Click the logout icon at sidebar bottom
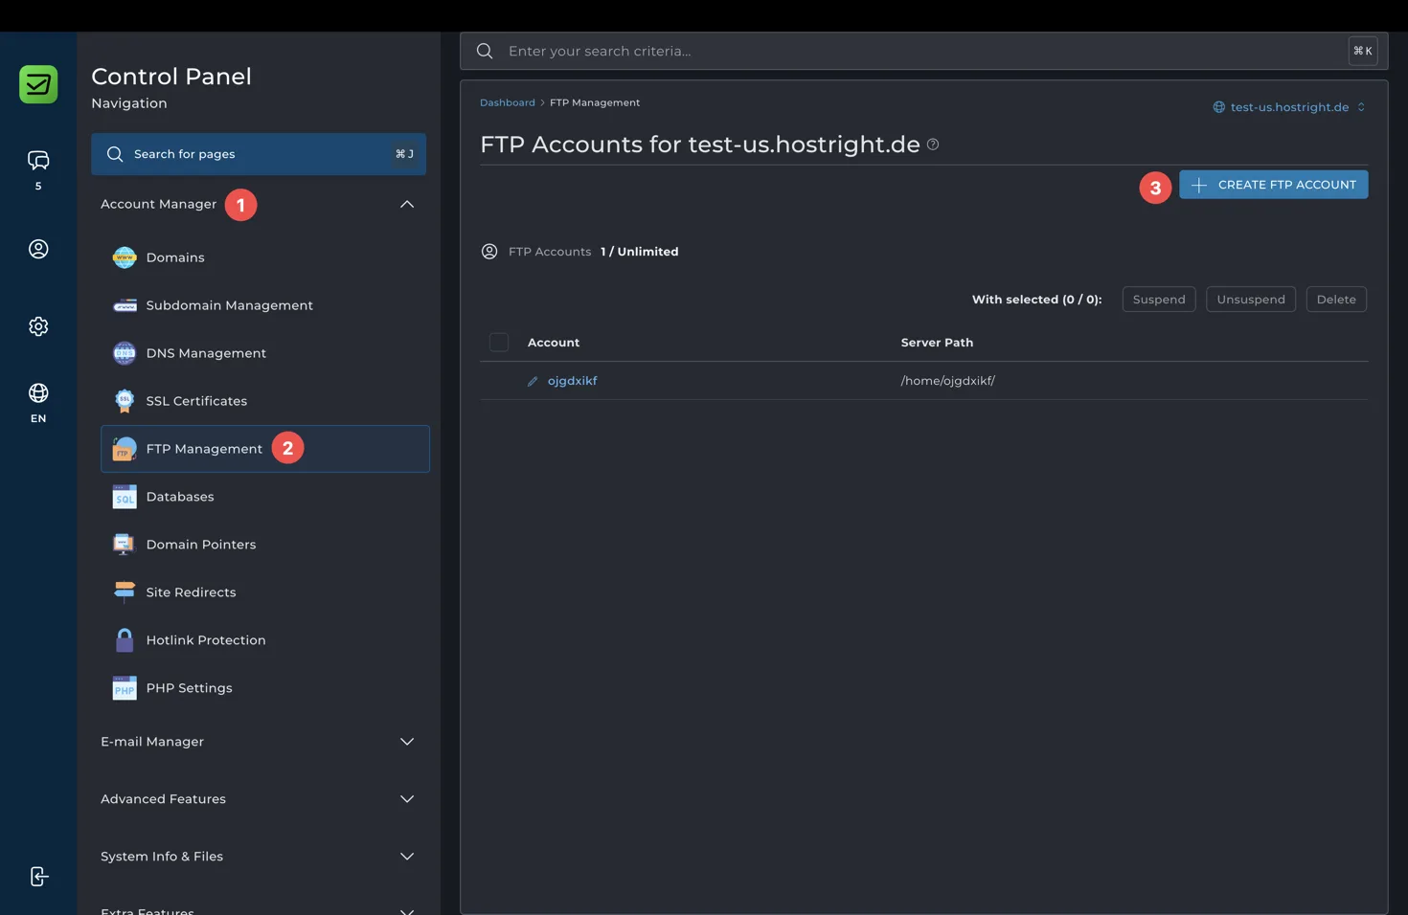Viewport: 1408px width, 915px height. (38, 877)
